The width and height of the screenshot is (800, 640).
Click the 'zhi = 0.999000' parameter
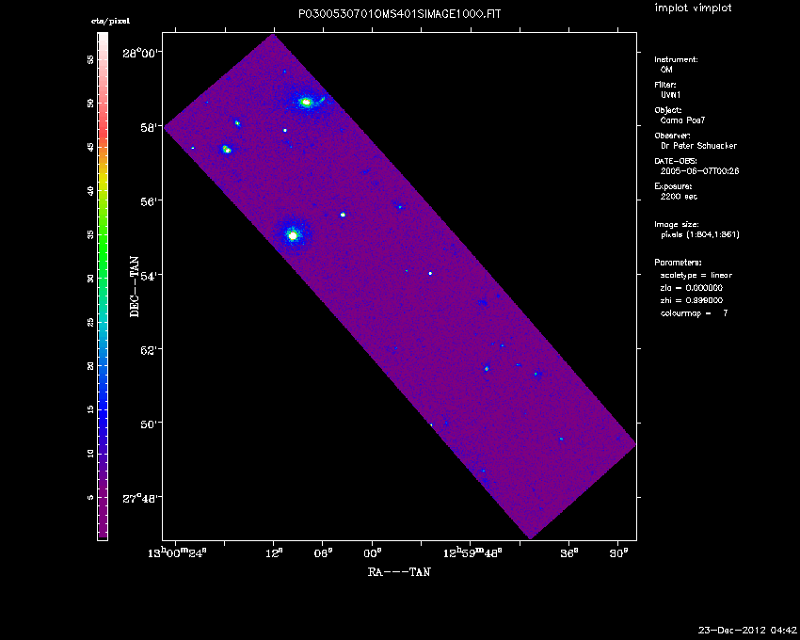point(692,300)
